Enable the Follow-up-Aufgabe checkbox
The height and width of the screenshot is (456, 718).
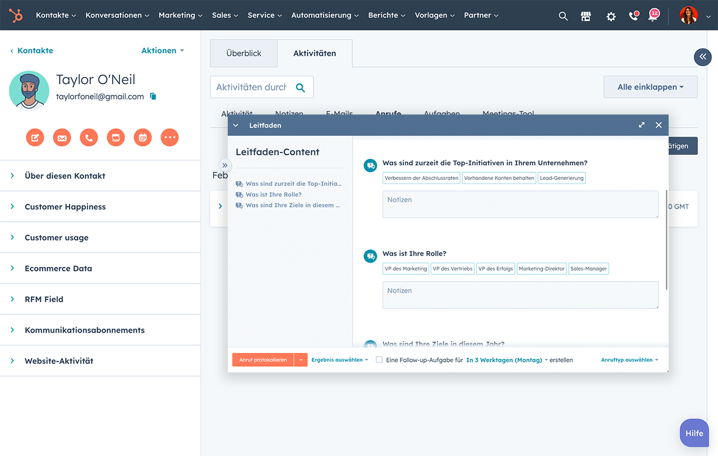click(x=379, y=360)
